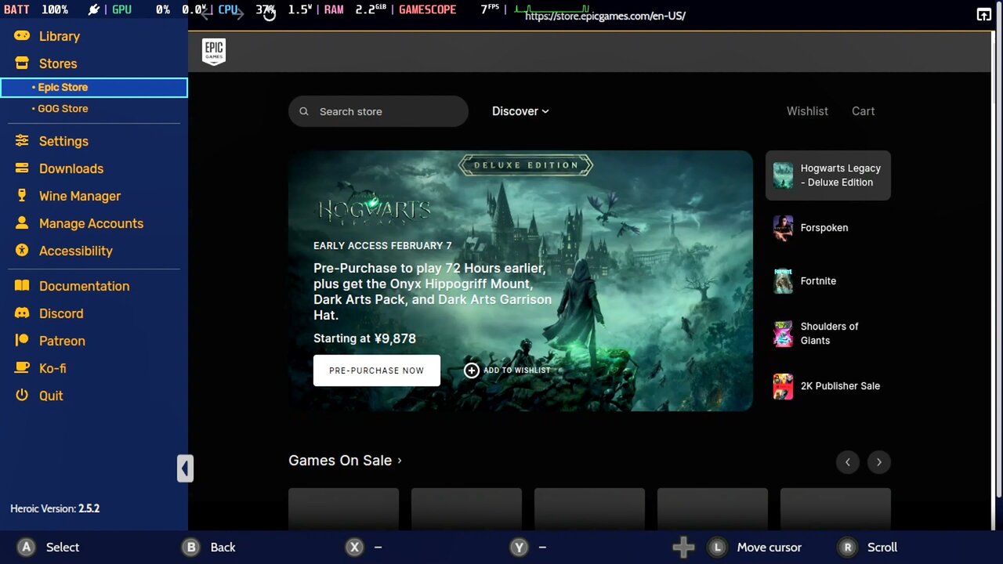This screenshot has width=1003, height=564.
Task: Select Fortnite in featured list
Action: click(x=828, y=281)
